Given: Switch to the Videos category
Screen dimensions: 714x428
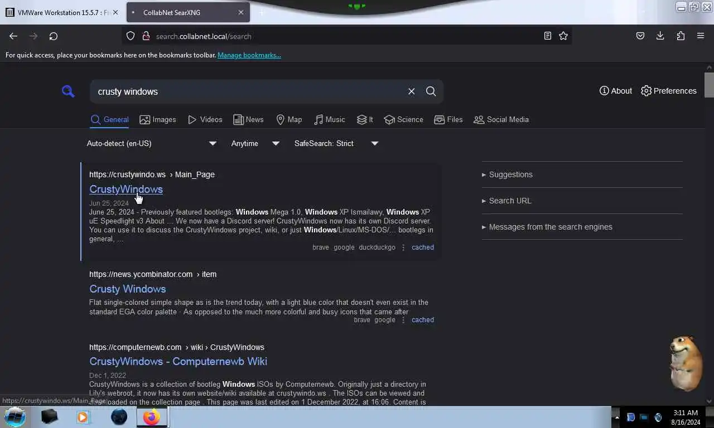Looking at the screenshot, I should 205,119.
